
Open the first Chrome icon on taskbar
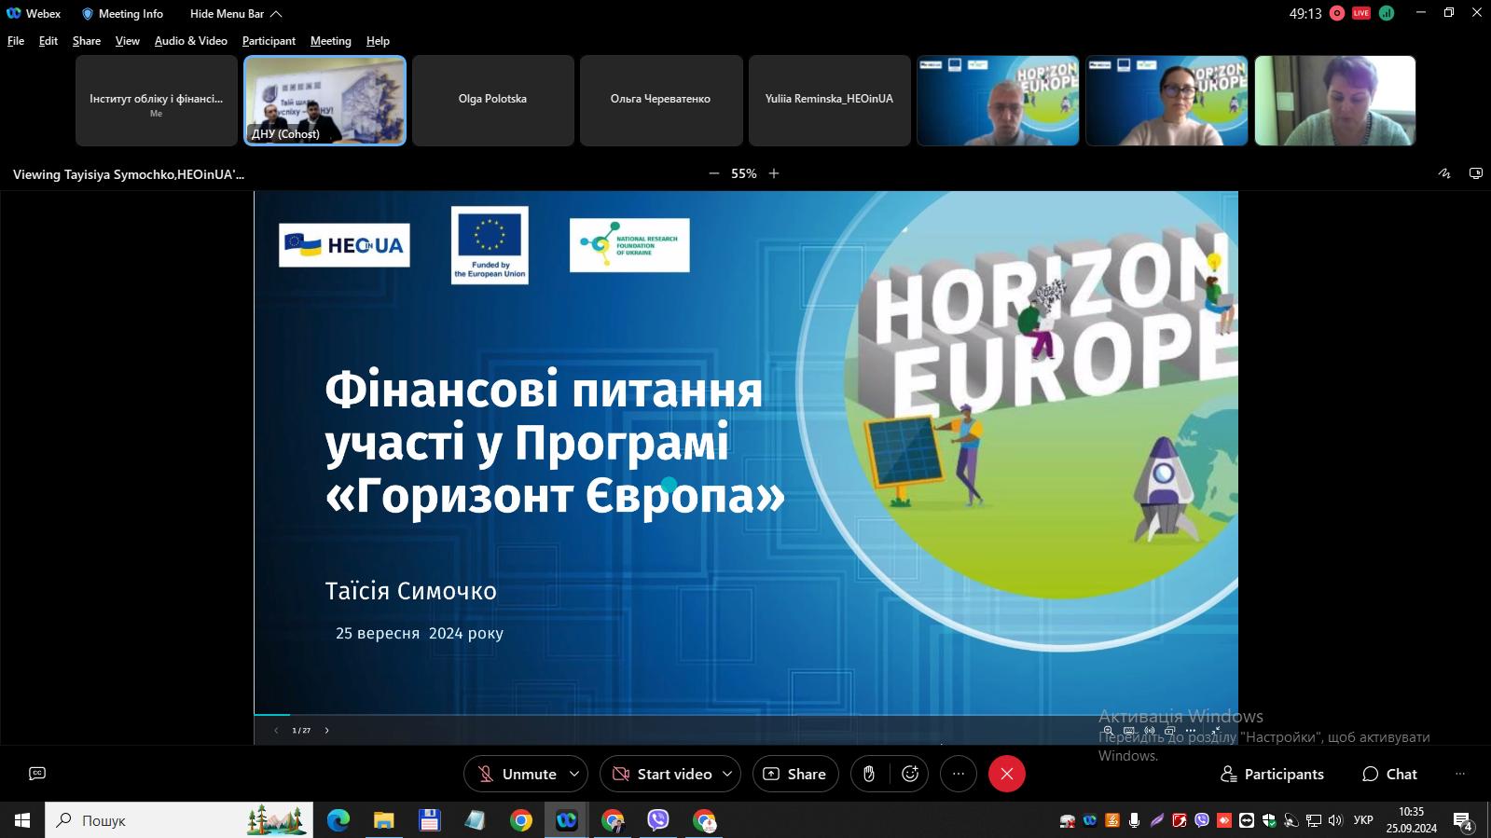521,820
